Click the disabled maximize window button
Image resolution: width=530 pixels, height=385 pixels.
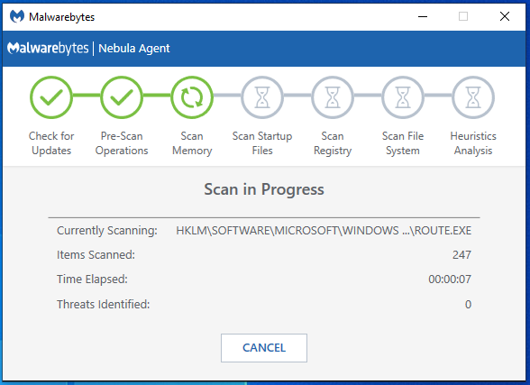pyautogui.click(x=463, y=16)
